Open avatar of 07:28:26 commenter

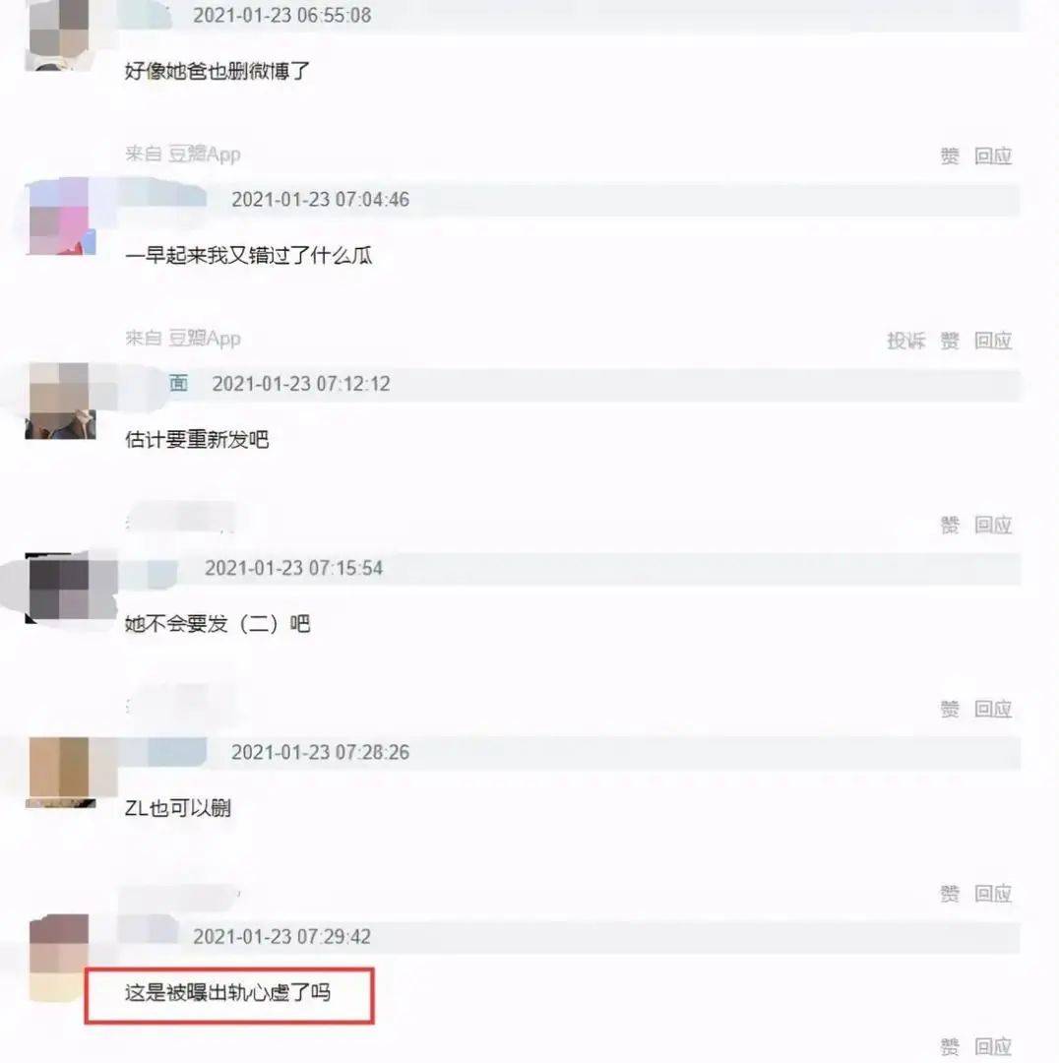tap(60, 773)
